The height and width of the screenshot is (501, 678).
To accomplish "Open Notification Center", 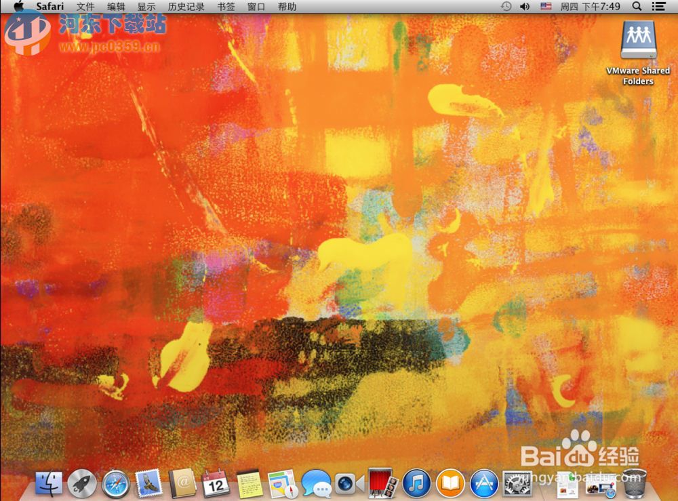I will (658, 7).
